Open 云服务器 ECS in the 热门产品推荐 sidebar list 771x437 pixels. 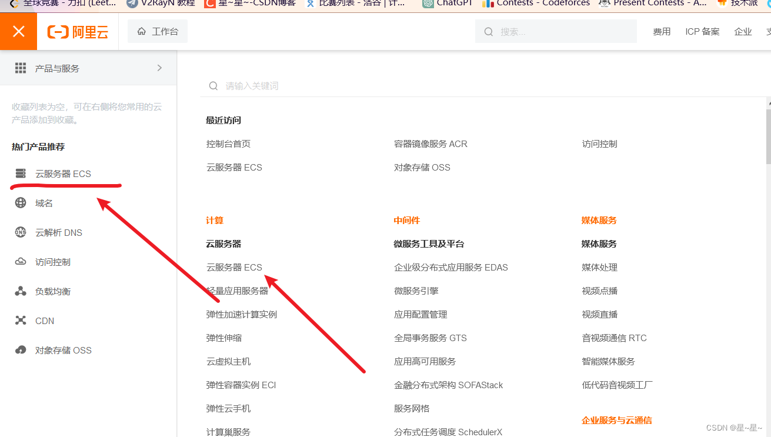pyautogui.click(x=63, y=174)
